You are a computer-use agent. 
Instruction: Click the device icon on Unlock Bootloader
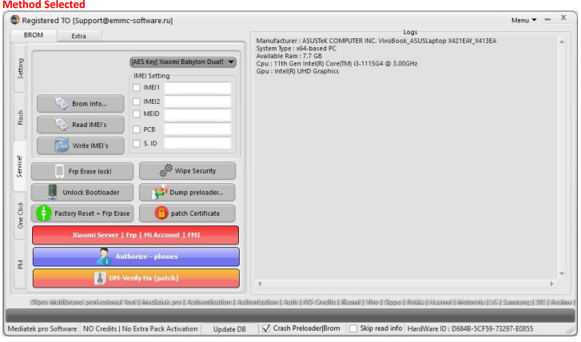53,192
